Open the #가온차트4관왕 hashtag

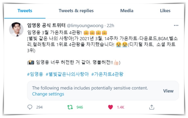(x=107, y=74)
